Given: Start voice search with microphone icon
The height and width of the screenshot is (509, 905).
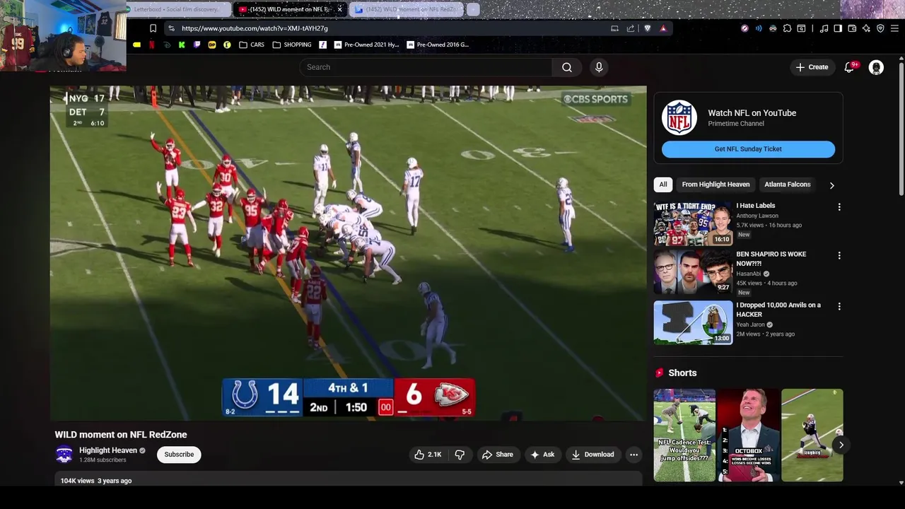Looking at the screenshot, I should click(x=599, y=67).
